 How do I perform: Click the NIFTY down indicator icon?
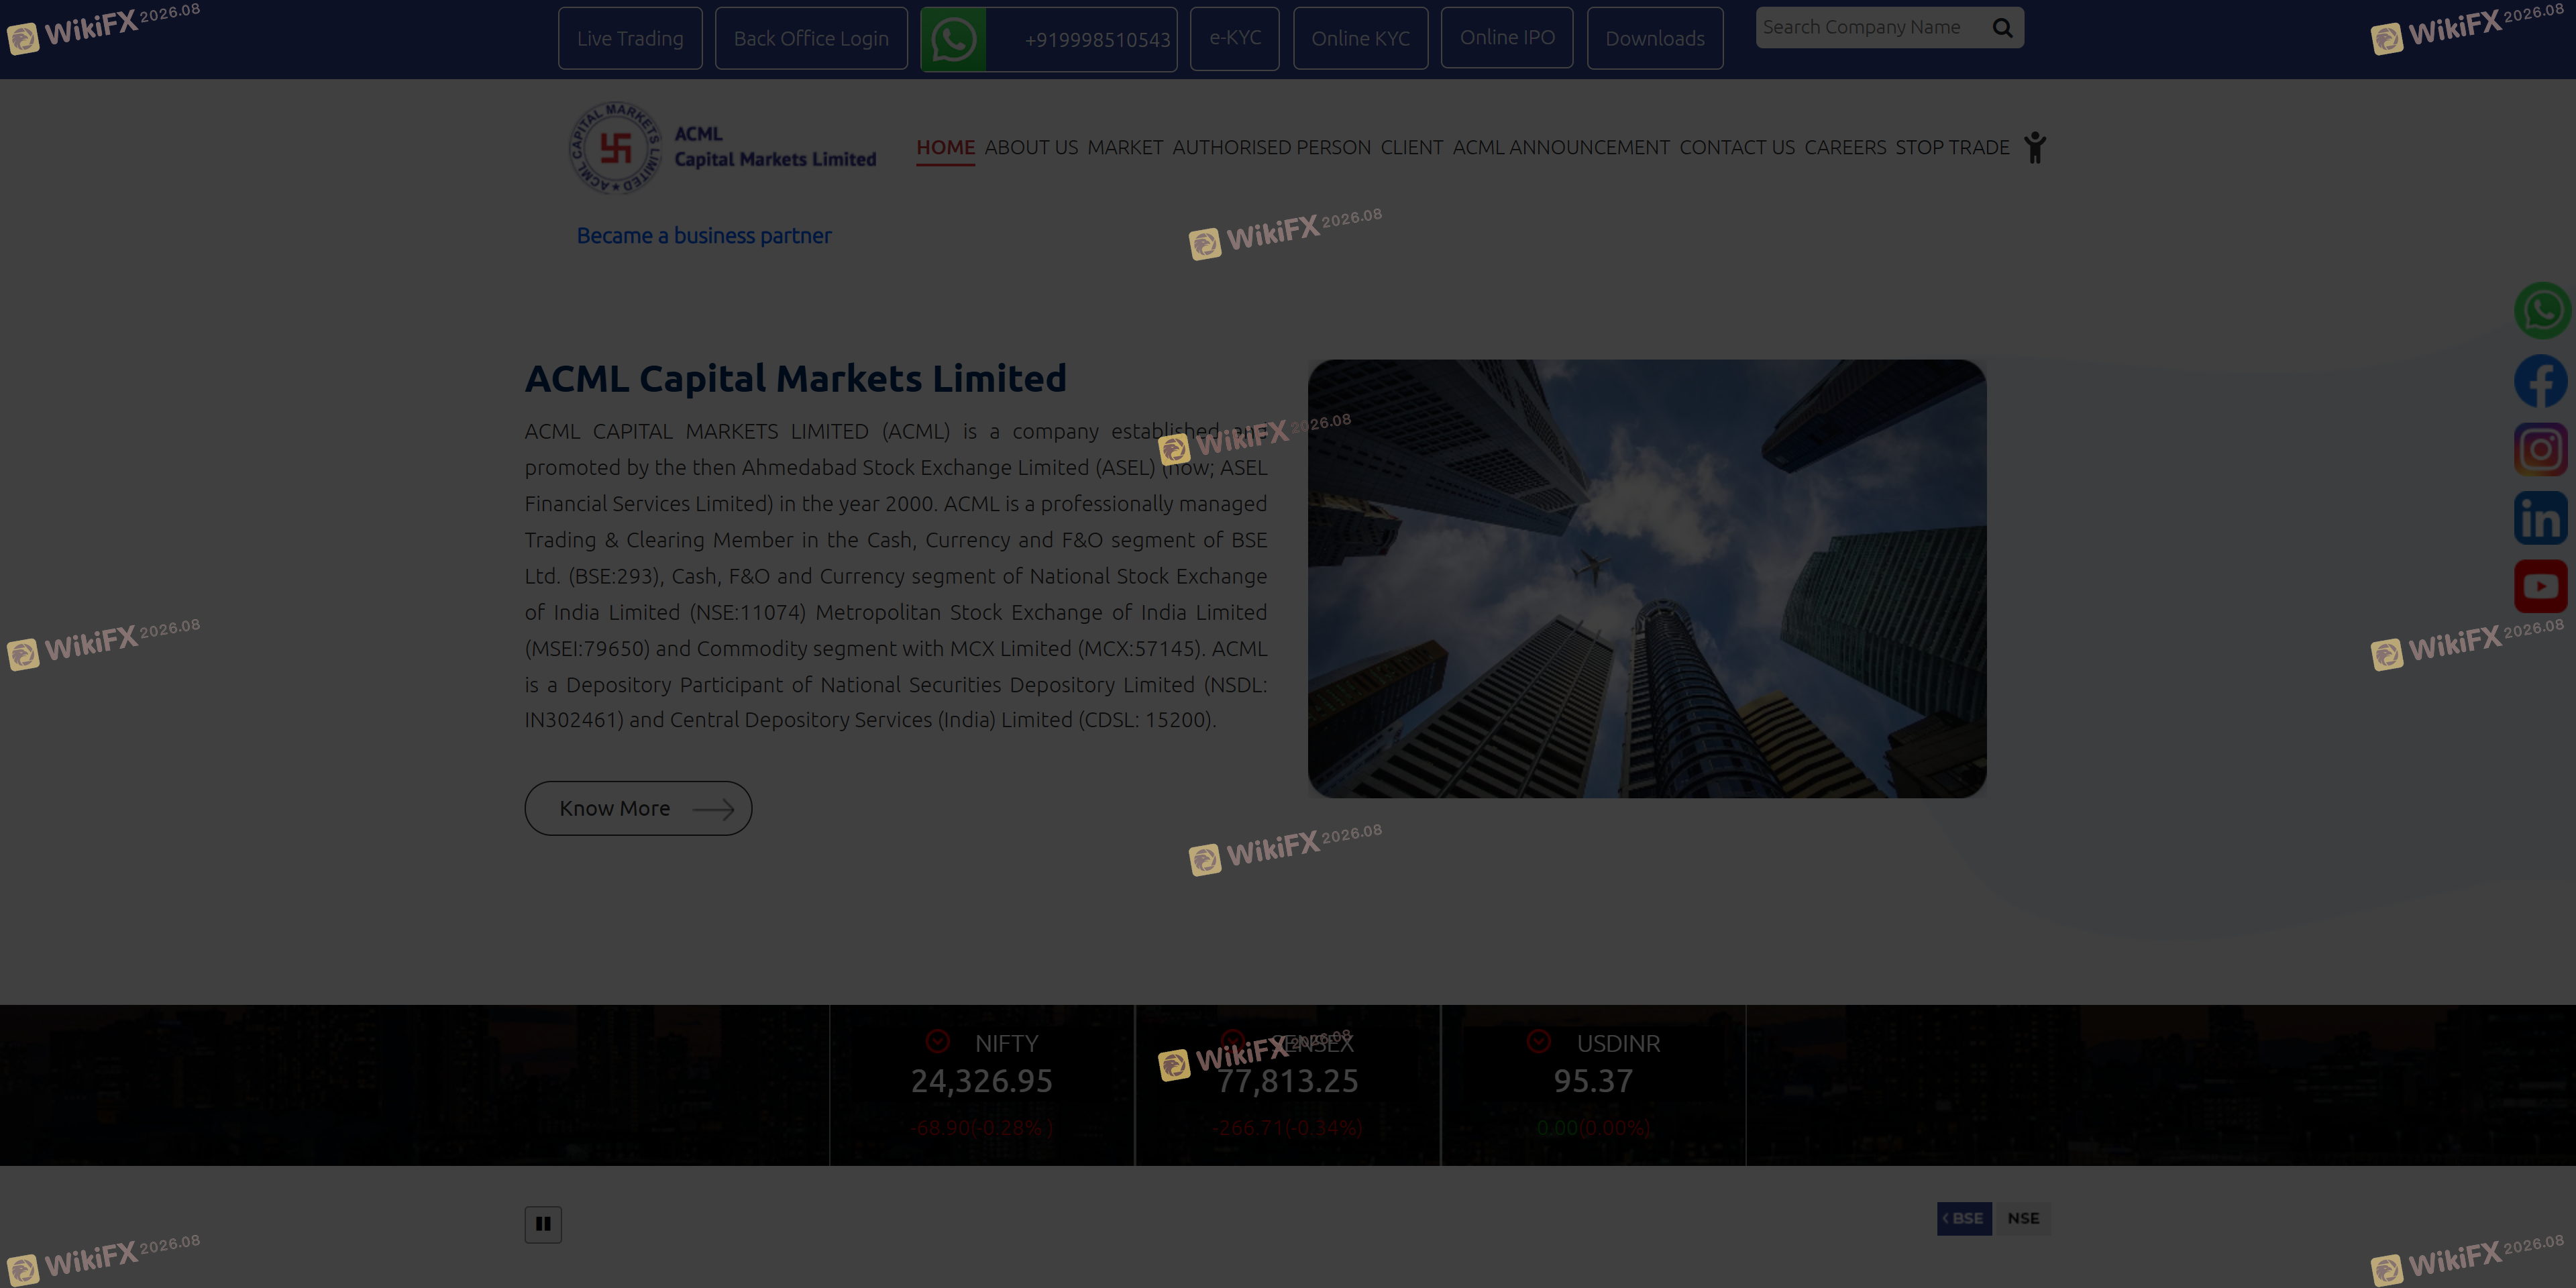pyautogui.click(x=937, y=1041)
